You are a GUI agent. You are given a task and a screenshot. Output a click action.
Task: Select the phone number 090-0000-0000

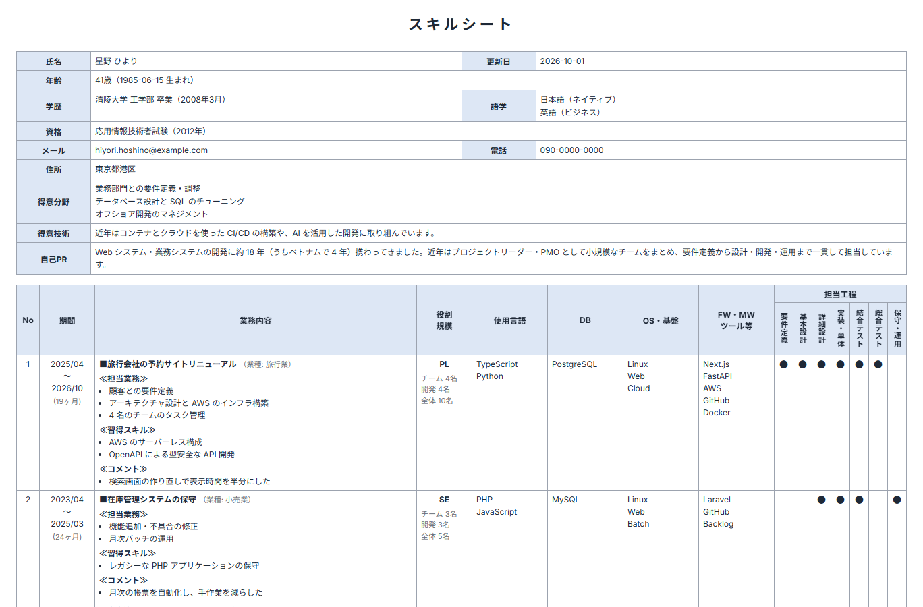(x=571, y=150)
